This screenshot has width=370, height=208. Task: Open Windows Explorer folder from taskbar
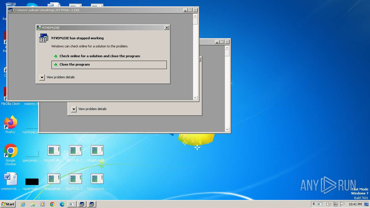pyautogui.click(x=33, y=204)
